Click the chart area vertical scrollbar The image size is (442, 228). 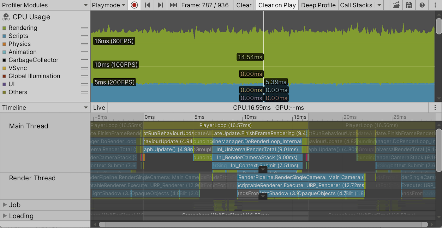point(439,26)
